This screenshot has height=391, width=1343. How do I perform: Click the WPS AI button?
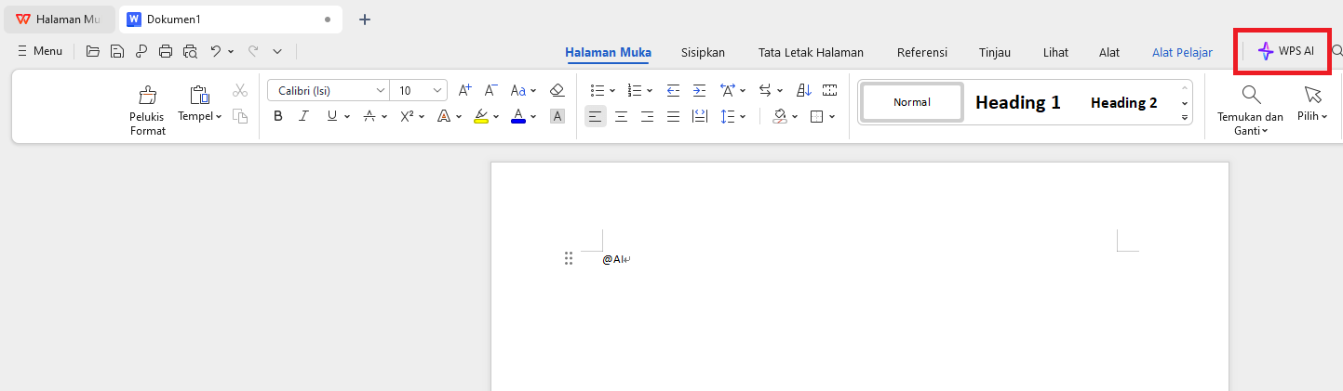point(1286,52)
